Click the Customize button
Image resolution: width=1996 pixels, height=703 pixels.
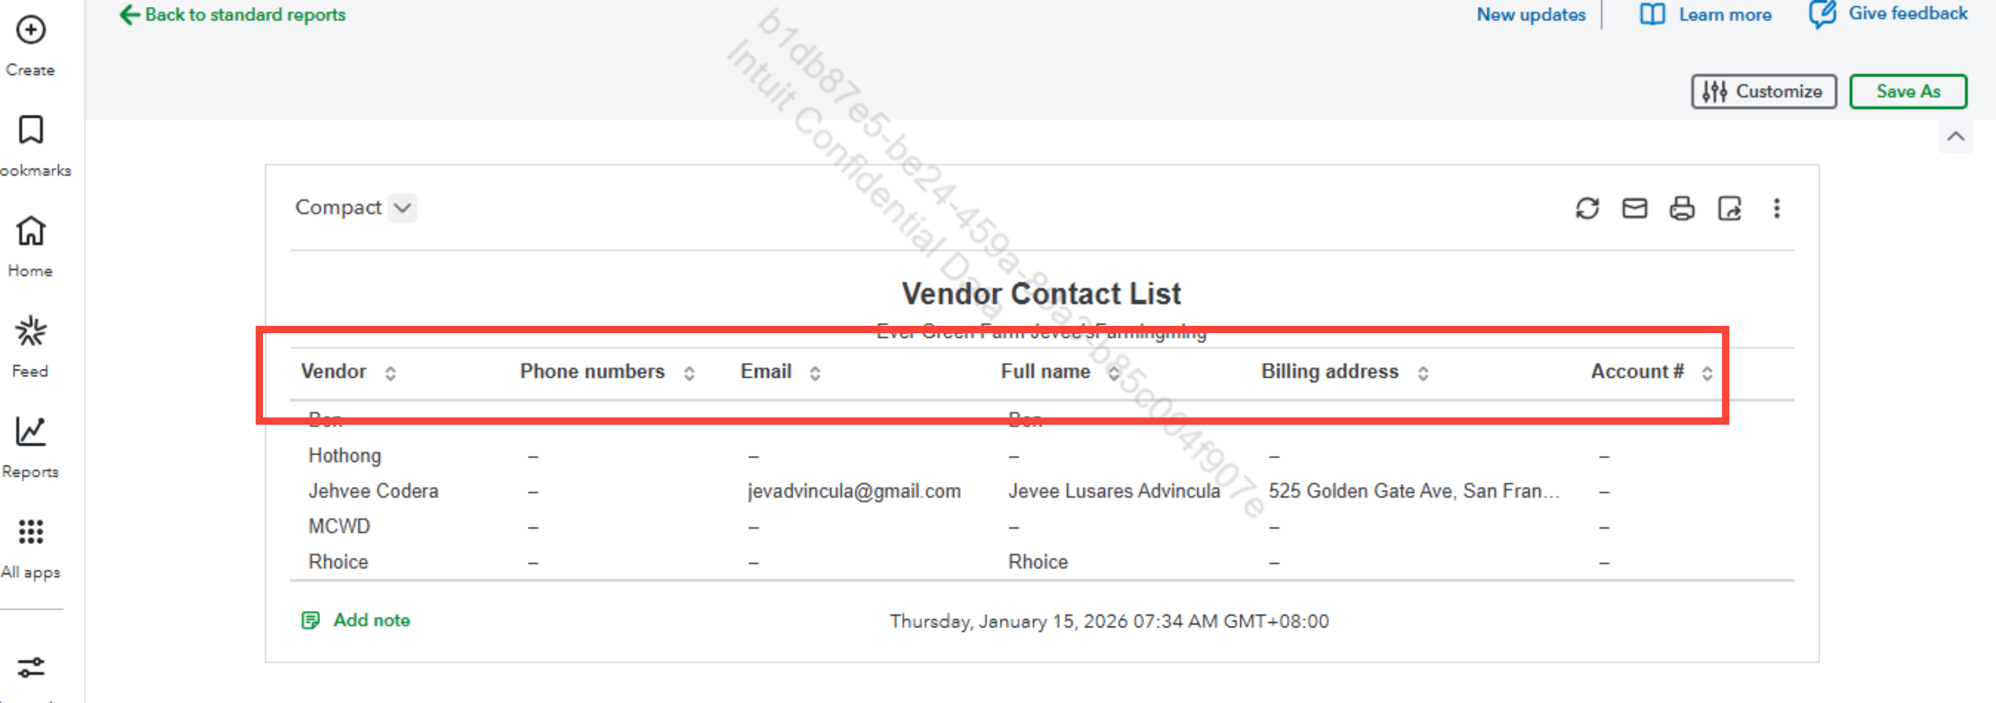tap(1763, 92)
